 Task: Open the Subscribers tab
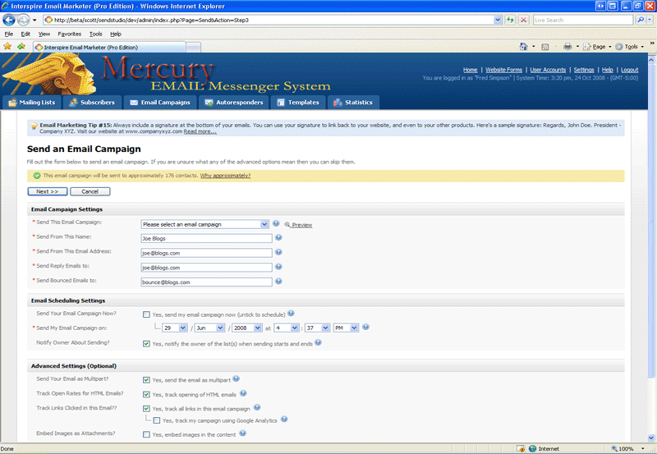pos(92,102)
